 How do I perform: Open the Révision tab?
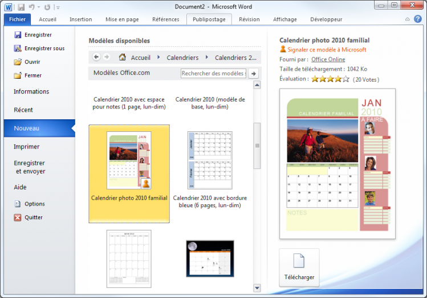point(249,19)
